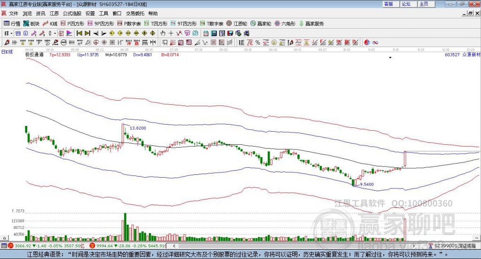Click the yellow diamond right-arrow icon
Screen dimensions: 481x259
click(x=120, y=33)
